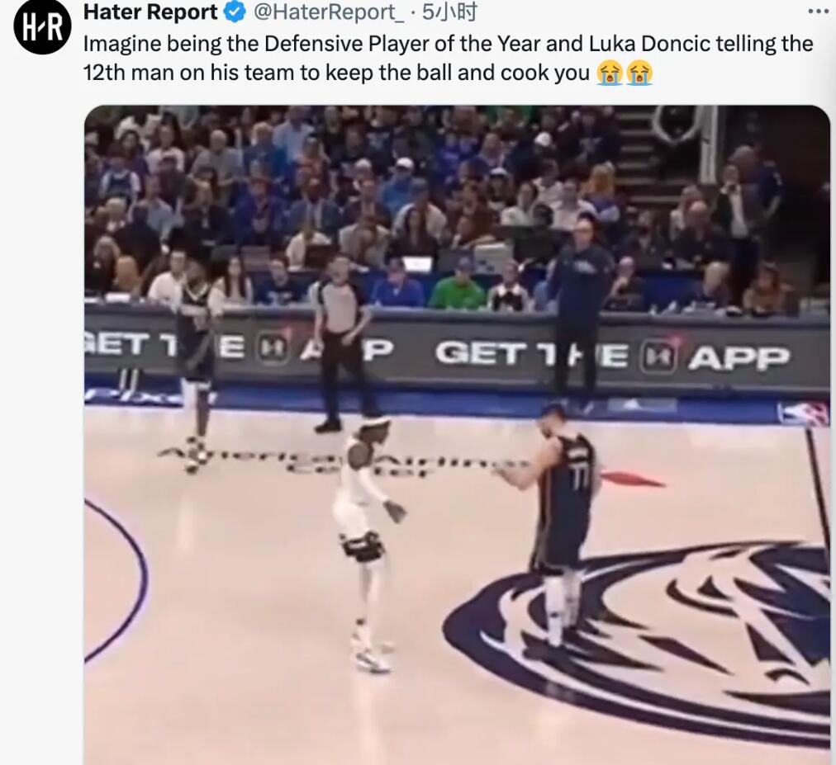The width and height of the screenshot is (836, 765).
Task: Open the @HaterReport_ handle link
Action: pos(329,12)
